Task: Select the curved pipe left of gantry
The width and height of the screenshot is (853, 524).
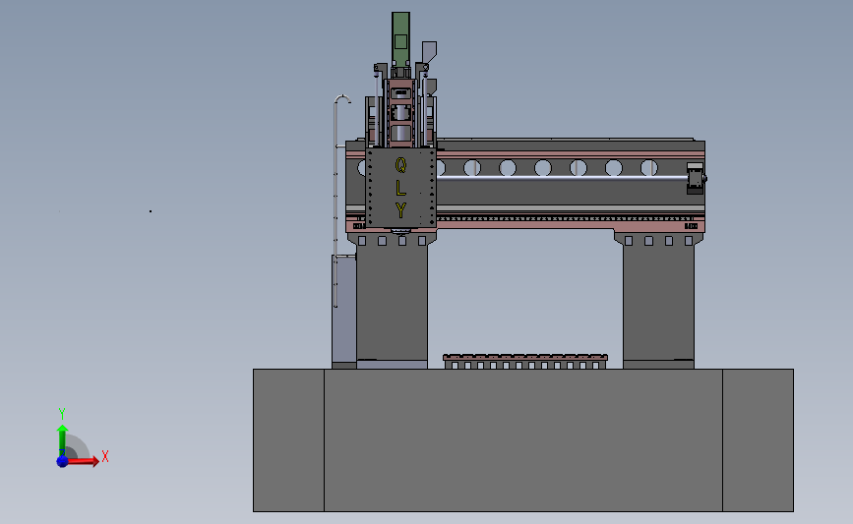Action: click(x=337, y=202)
